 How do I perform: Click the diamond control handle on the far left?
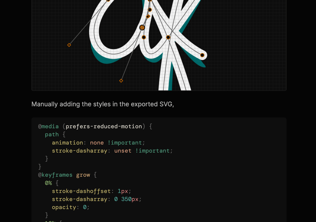pyautogui.click(x=69, y=44)
